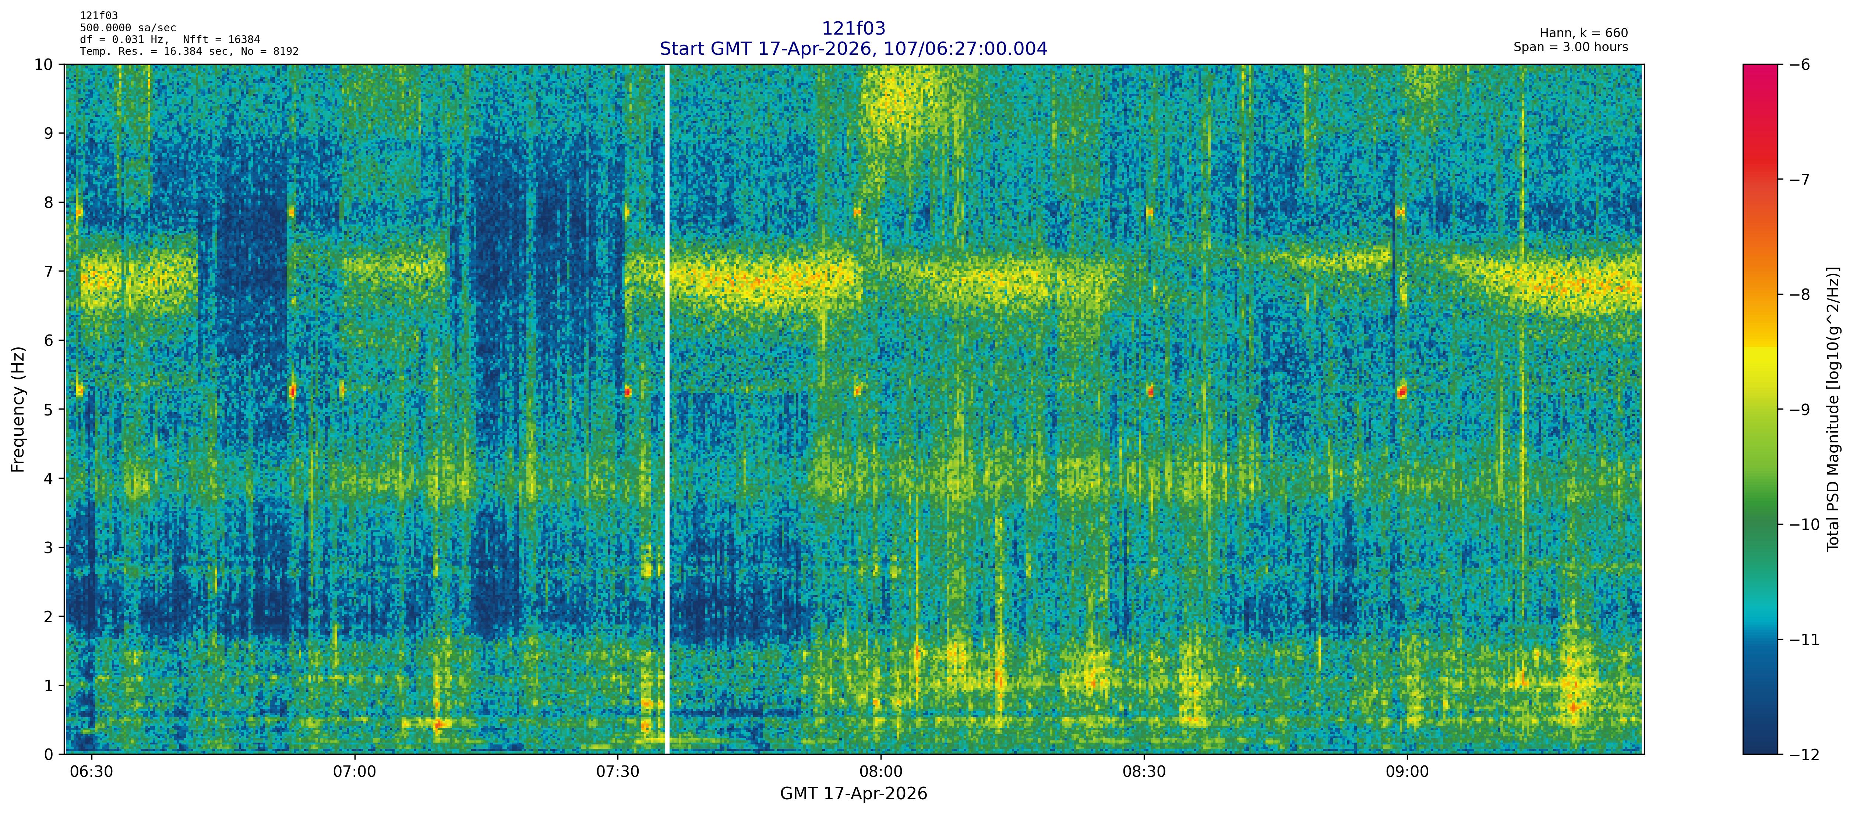
Task: Click the Temp. Res. header text line
Action: click(x=188, y=51)
